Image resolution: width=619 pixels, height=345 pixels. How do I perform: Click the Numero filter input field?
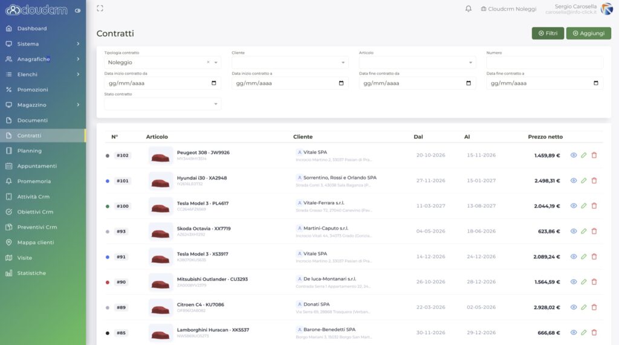pos(545,62)
